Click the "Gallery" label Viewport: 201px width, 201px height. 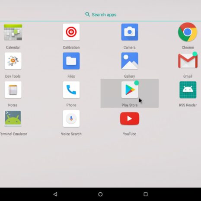pos(130,77)
